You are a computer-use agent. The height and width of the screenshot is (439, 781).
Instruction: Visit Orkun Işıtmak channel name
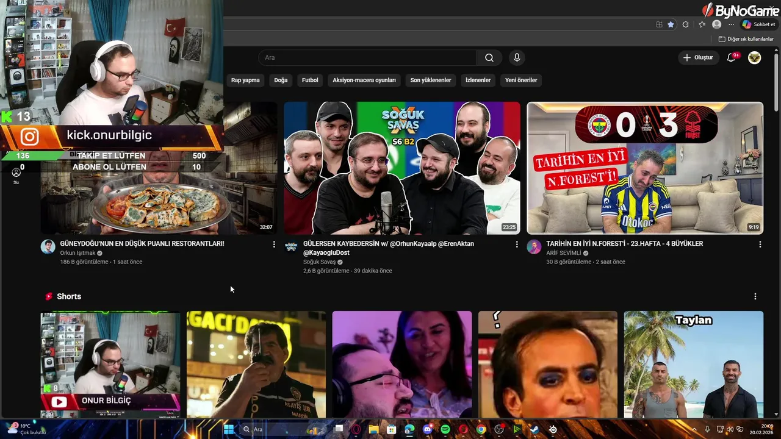pos(77,253)
